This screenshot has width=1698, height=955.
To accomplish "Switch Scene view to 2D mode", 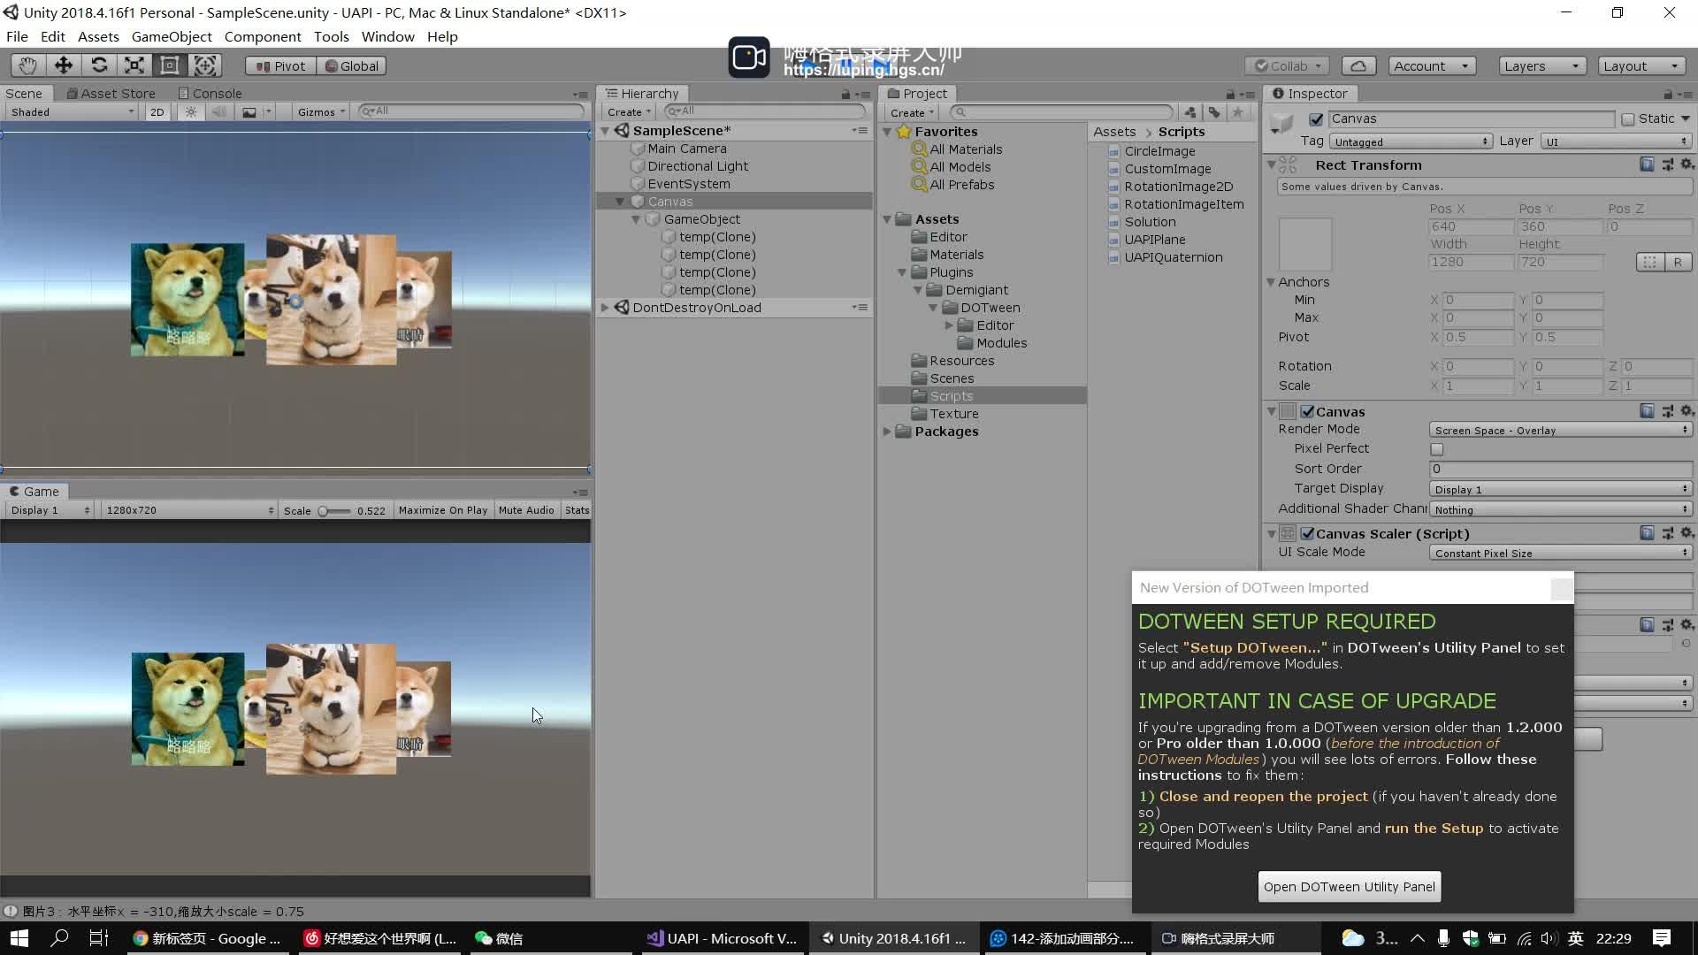I will tap(156, 111).
